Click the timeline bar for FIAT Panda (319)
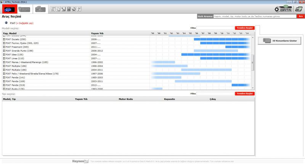 click(241, 85)
